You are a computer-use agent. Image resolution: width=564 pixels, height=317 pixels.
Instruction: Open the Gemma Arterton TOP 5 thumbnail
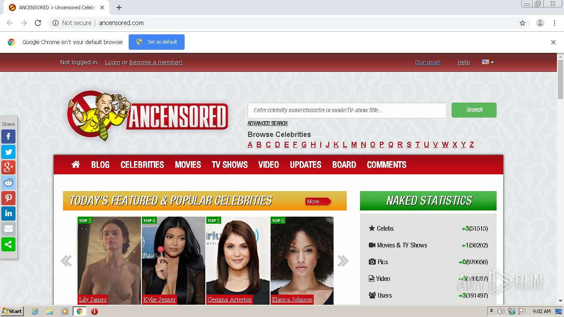(238, 261)
